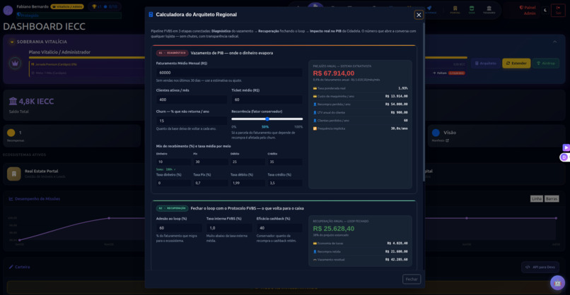Click the Soma: 100% indicator

165,169
